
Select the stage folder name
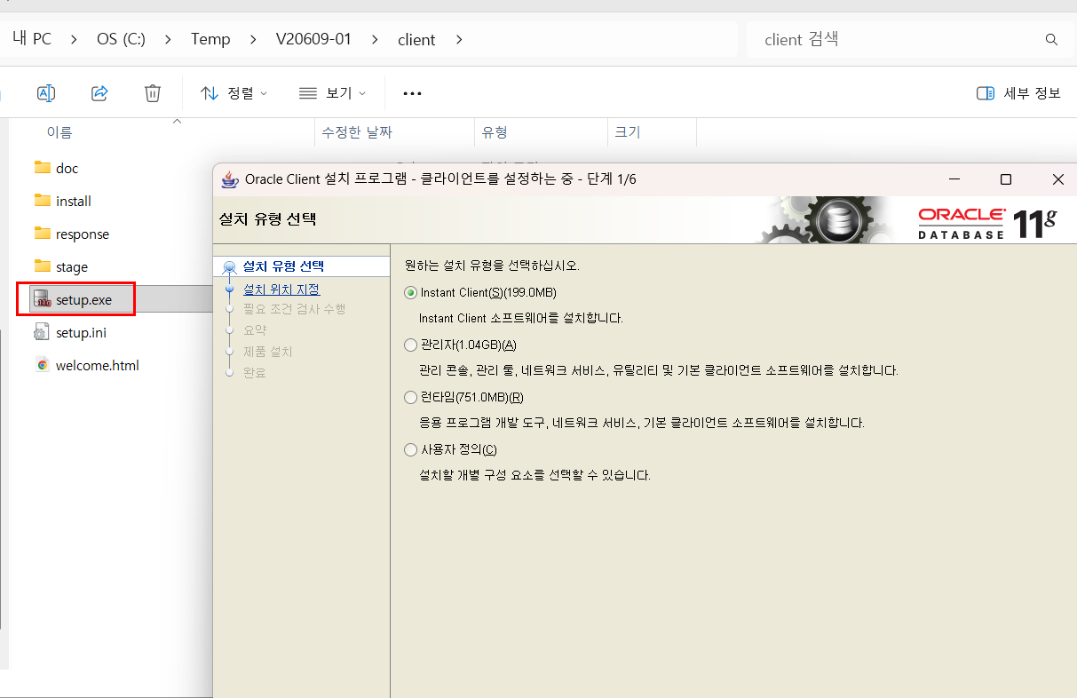72,267
